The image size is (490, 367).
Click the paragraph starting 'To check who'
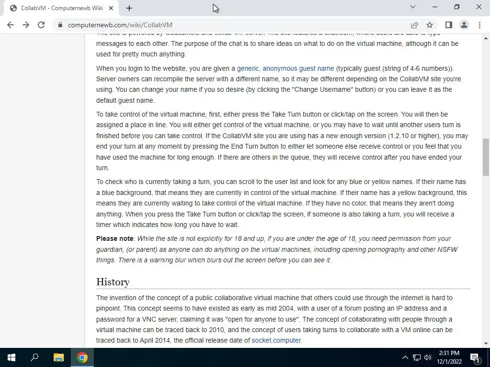pos(282,203)
